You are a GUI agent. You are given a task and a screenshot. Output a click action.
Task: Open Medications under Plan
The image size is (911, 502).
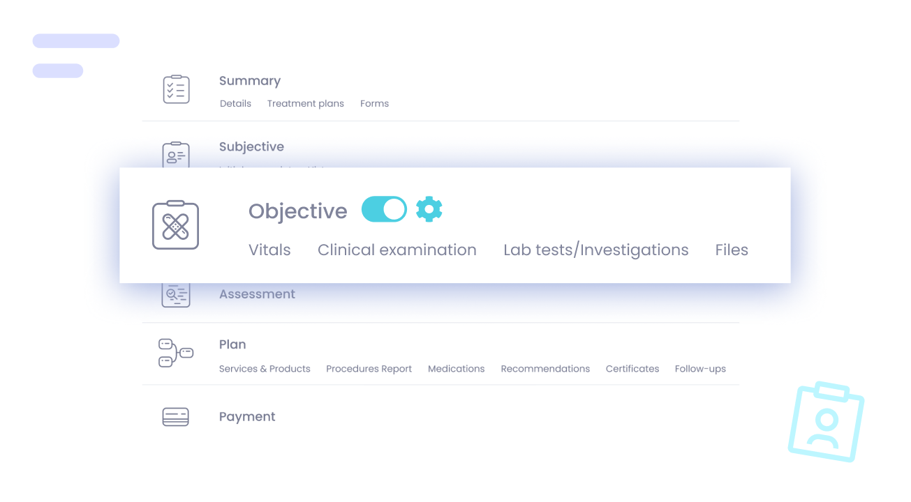(457, 369)
